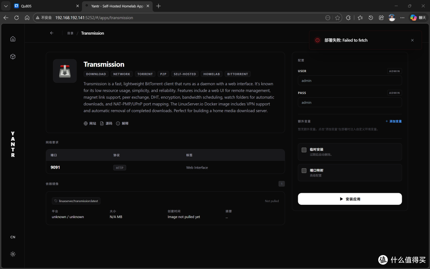Open the browser settings ellipsis menu
This screenshot has height=269, width=430.
pos(402,18)
